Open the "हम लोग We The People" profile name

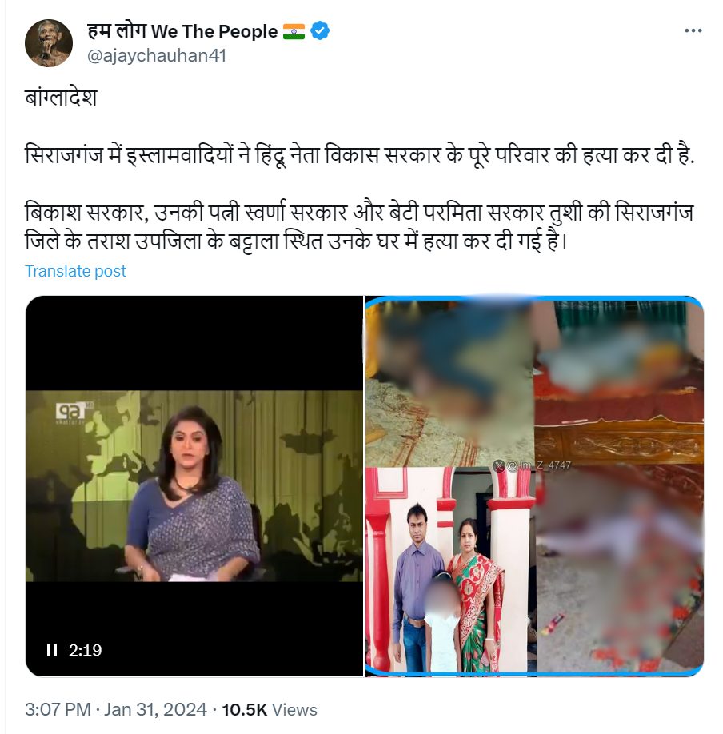182,31
